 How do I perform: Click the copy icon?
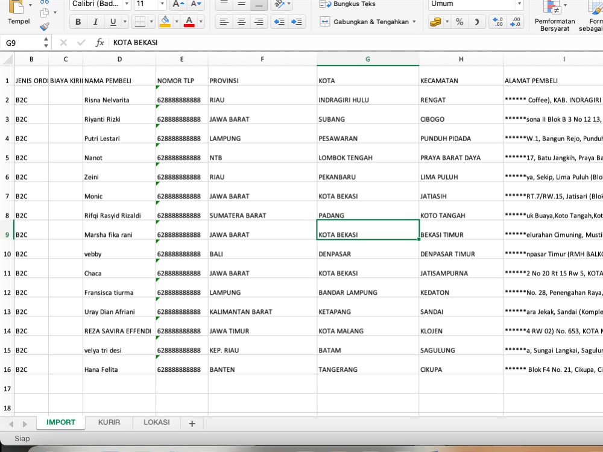(45, 12)
